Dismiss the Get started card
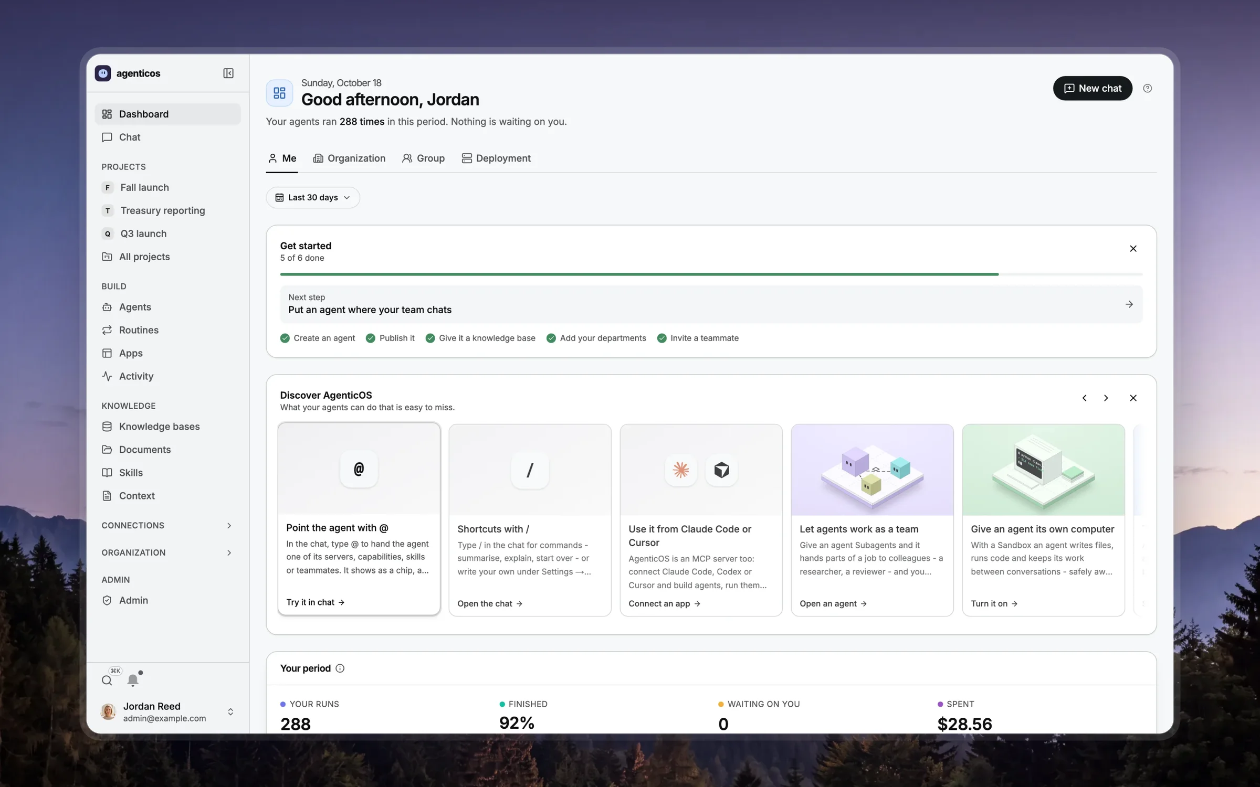Viewport: 1260px width, 787px height. pyautogui.click(x=1133, y=248)
